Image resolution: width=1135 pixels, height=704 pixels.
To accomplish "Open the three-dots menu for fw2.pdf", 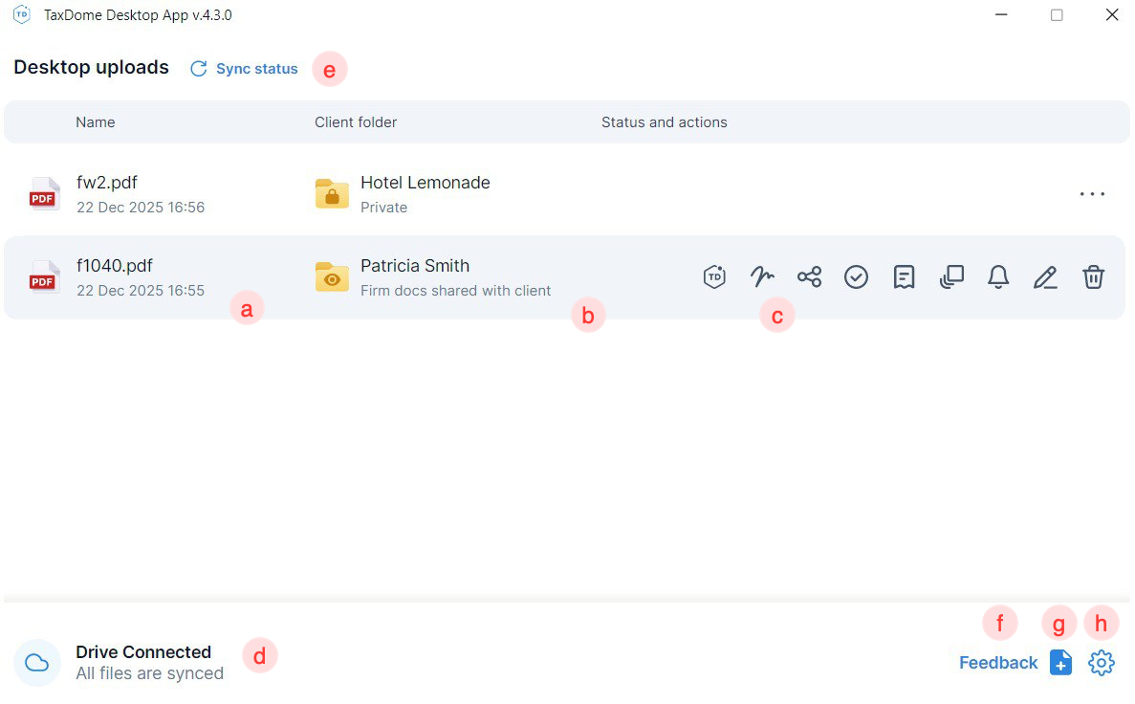I will (x=1092, y=194).
